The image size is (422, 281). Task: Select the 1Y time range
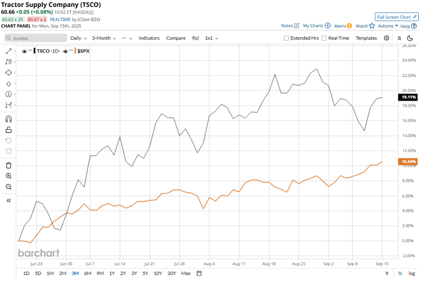(x=112, y=273)
